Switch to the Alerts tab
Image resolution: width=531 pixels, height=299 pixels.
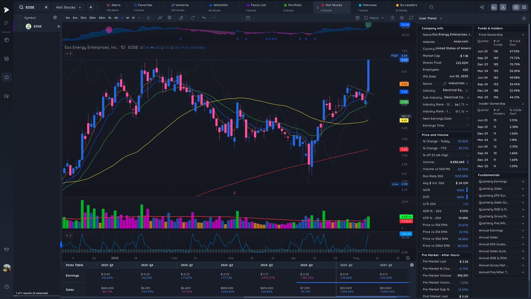tap(113, 7)
